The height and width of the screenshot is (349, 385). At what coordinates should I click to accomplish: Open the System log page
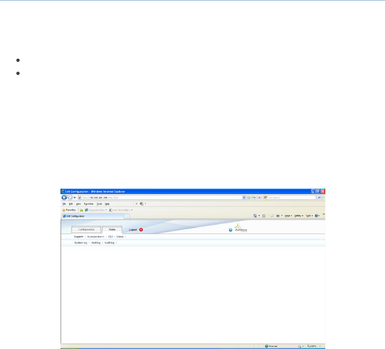tap(81, 243)
